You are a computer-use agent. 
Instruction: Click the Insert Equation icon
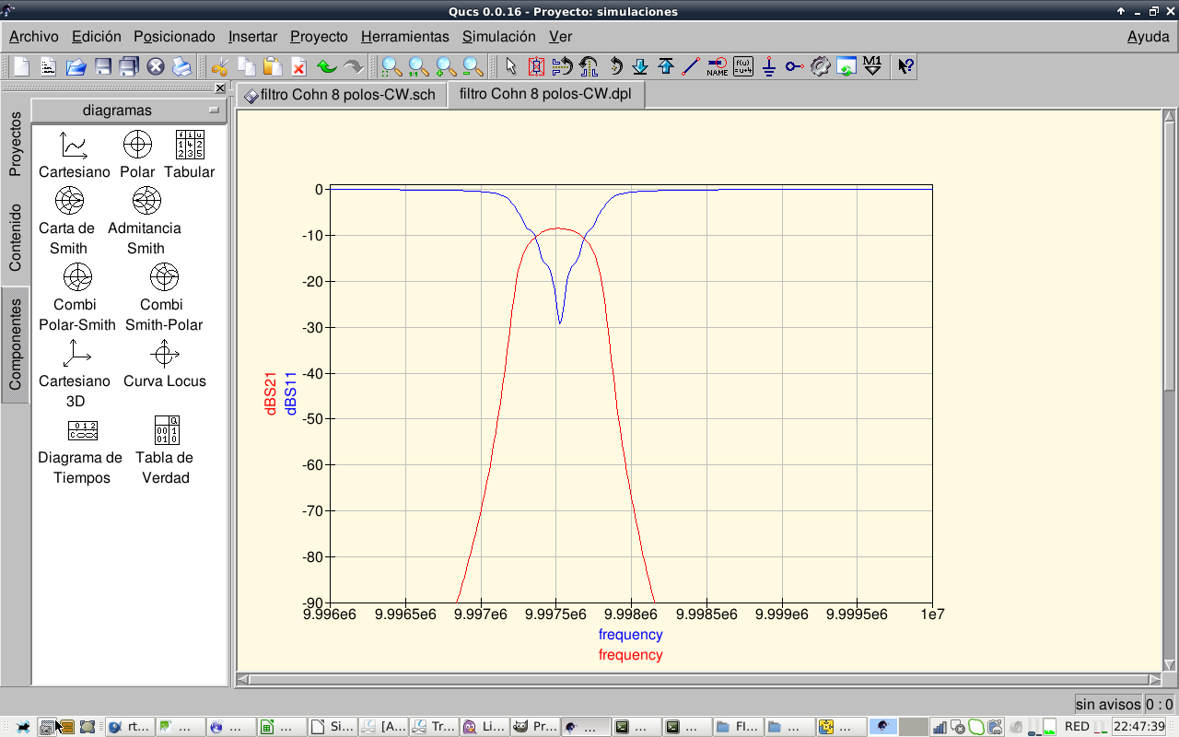[x=743, y=66]
